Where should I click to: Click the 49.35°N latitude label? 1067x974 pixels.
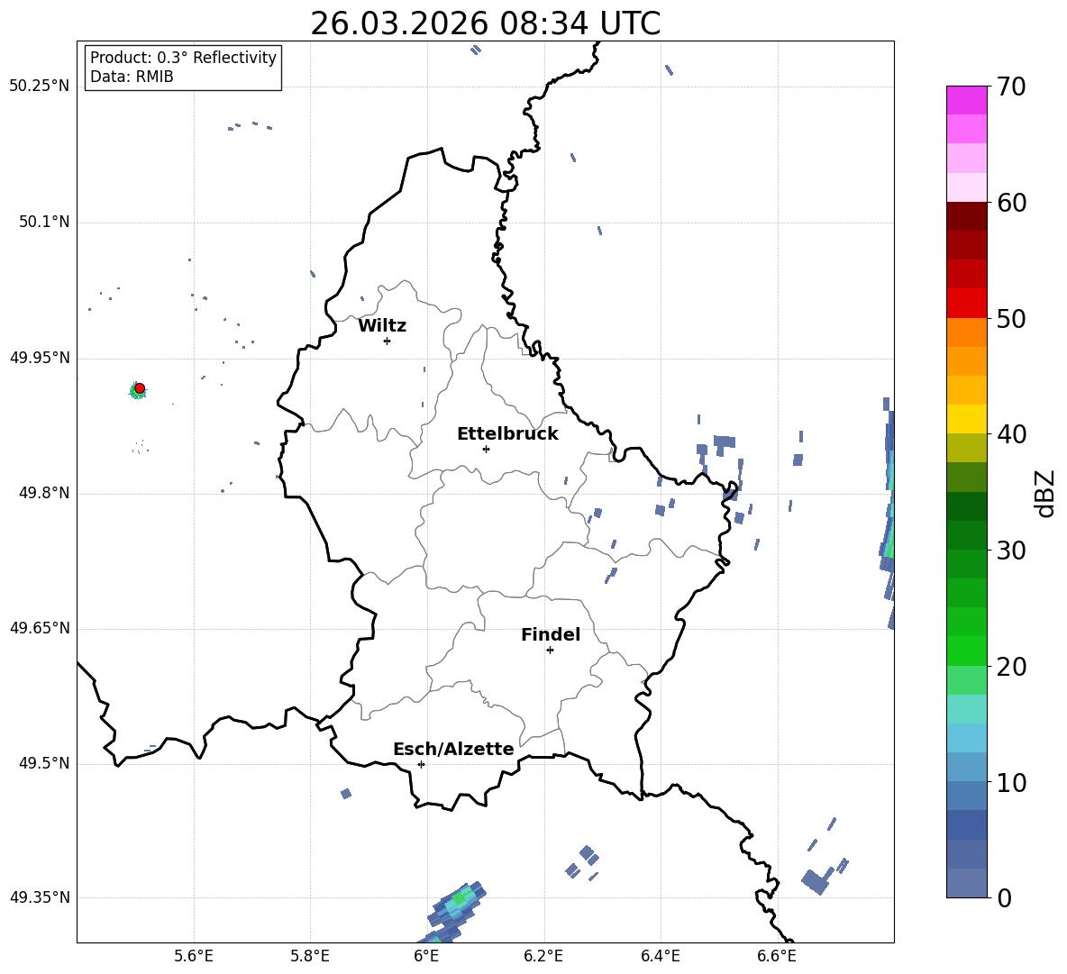coord(40,897)
